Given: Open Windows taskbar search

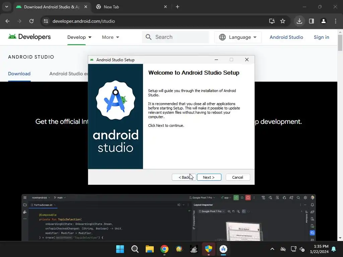Looking at the screenshot, I should [135, 249].
